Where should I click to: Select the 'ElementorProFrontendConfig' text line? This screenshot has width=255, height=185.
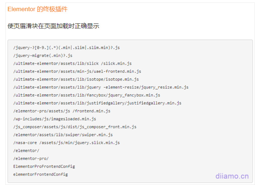44,166
